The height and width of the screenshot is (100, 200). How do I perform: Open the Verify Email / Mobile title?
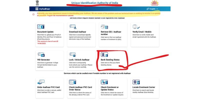click(x=142, y=32)
